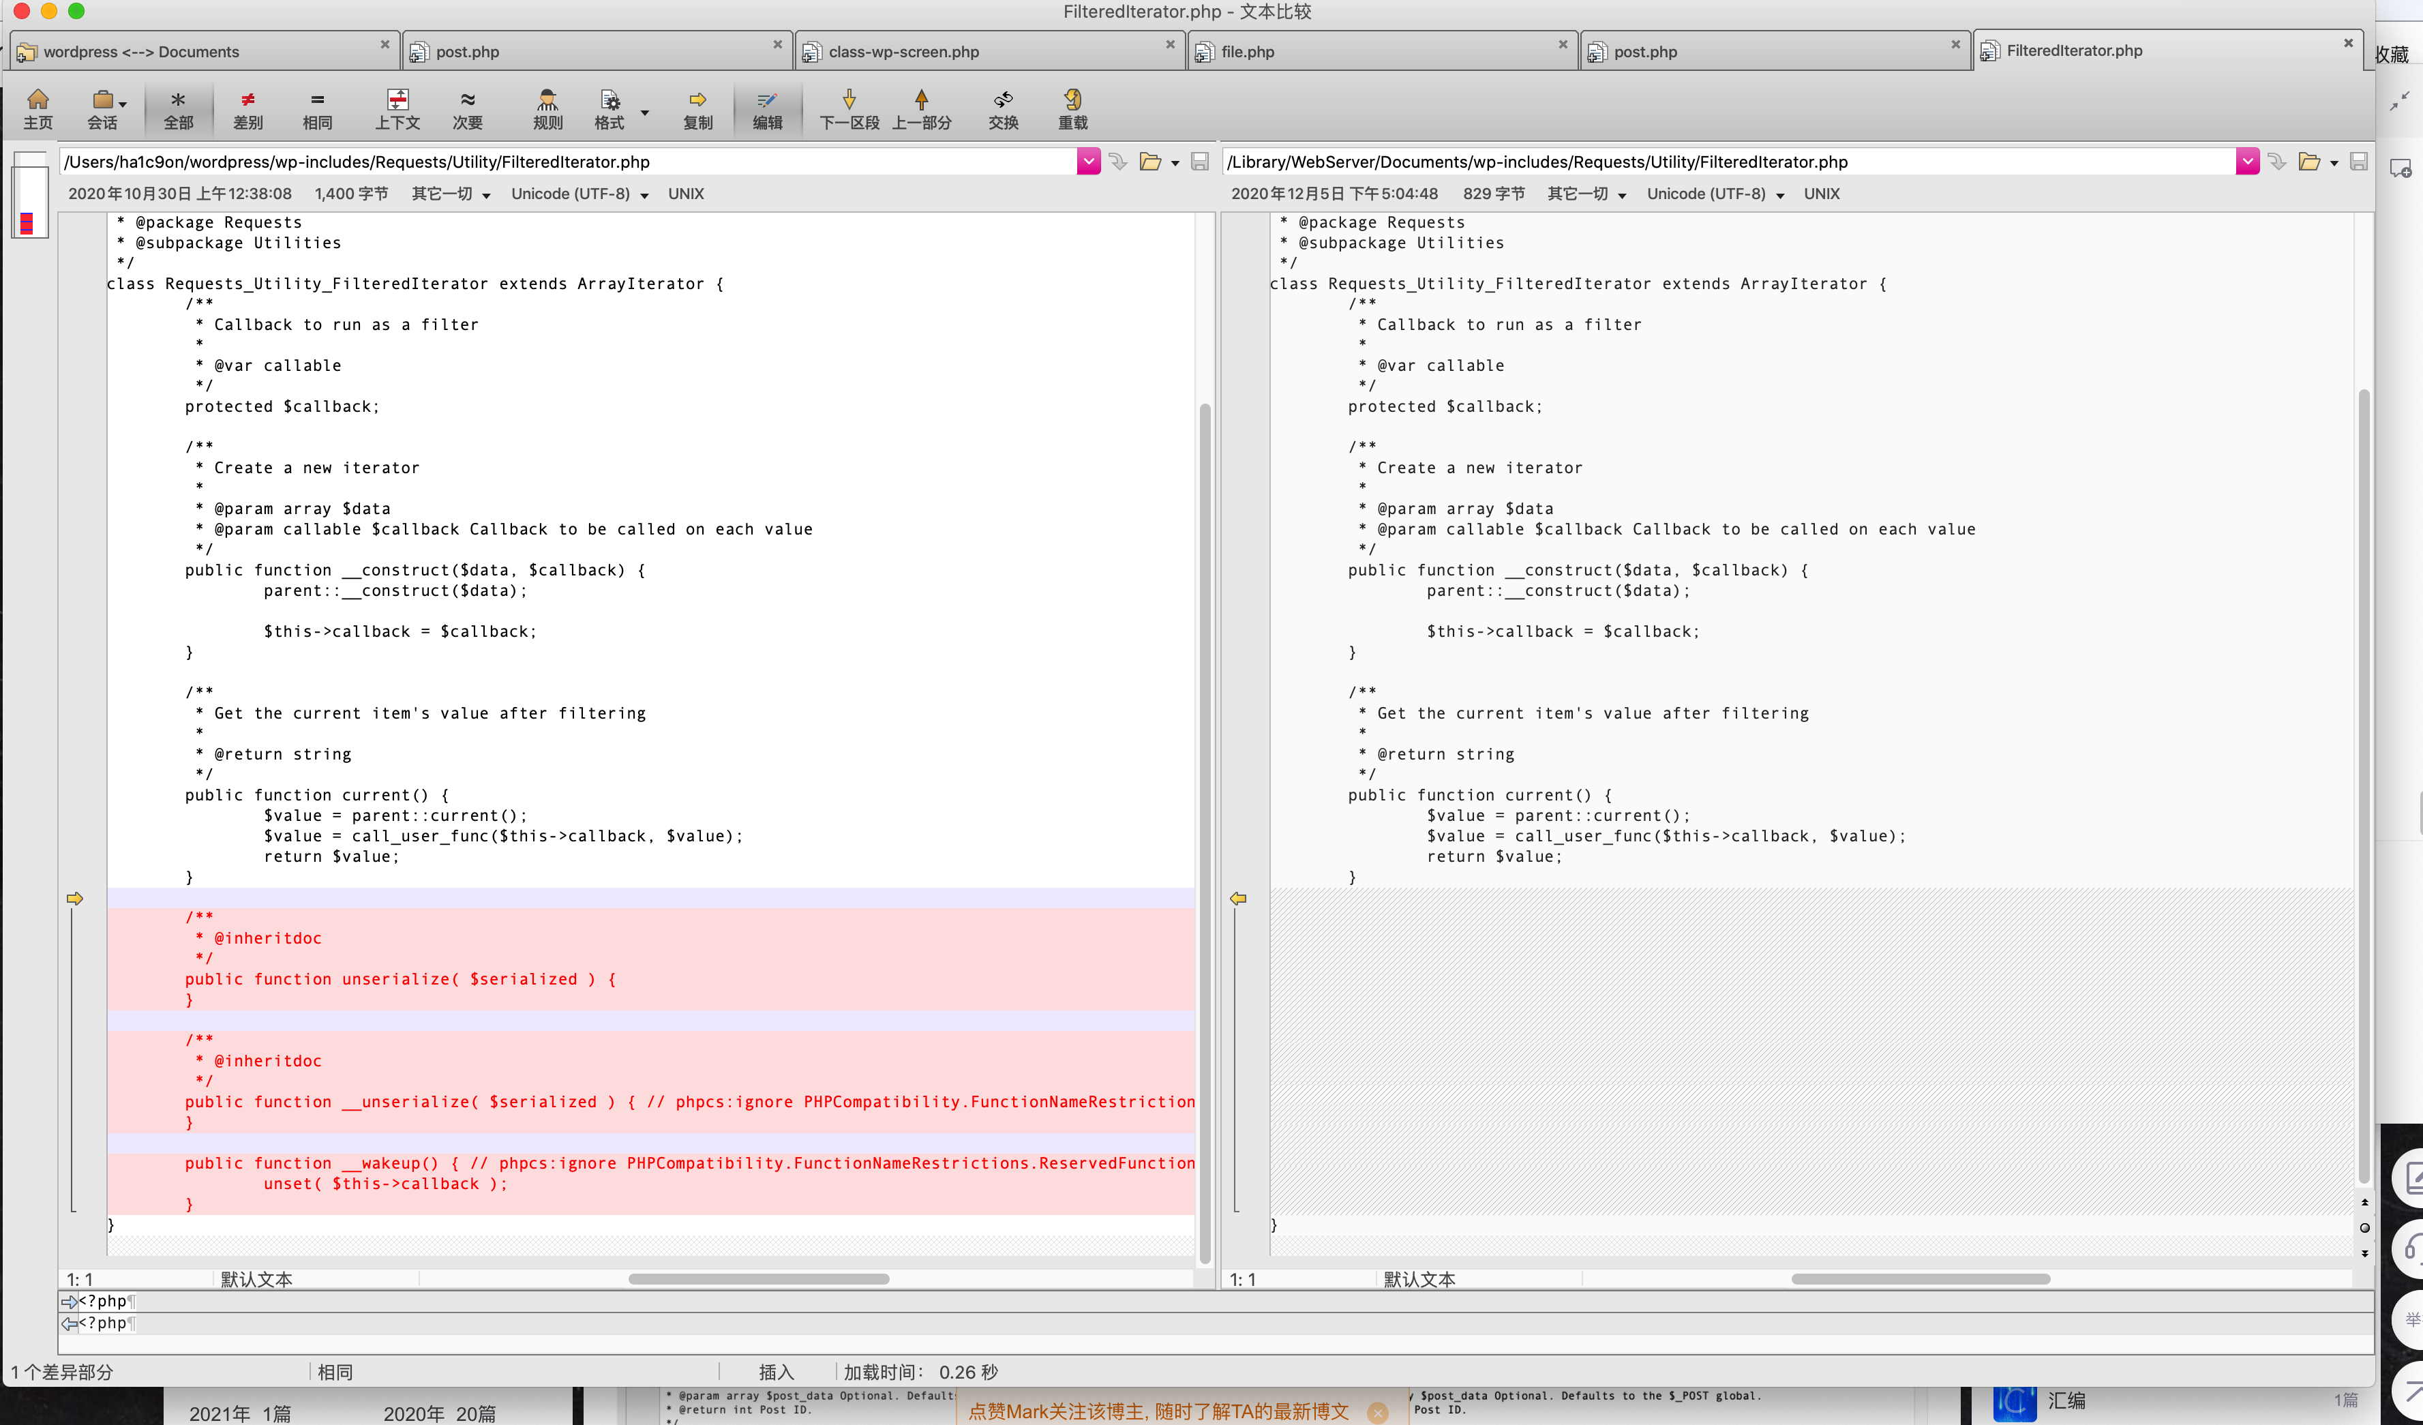Open left 其它一切 file type dropdown
Image resolution: width=2423 pixels, height=1425 pixels.
point(451,194)
